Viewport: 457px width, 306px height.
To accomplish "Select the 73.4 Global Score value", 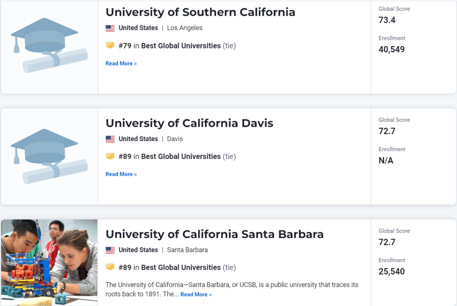I will click(387, 20).
